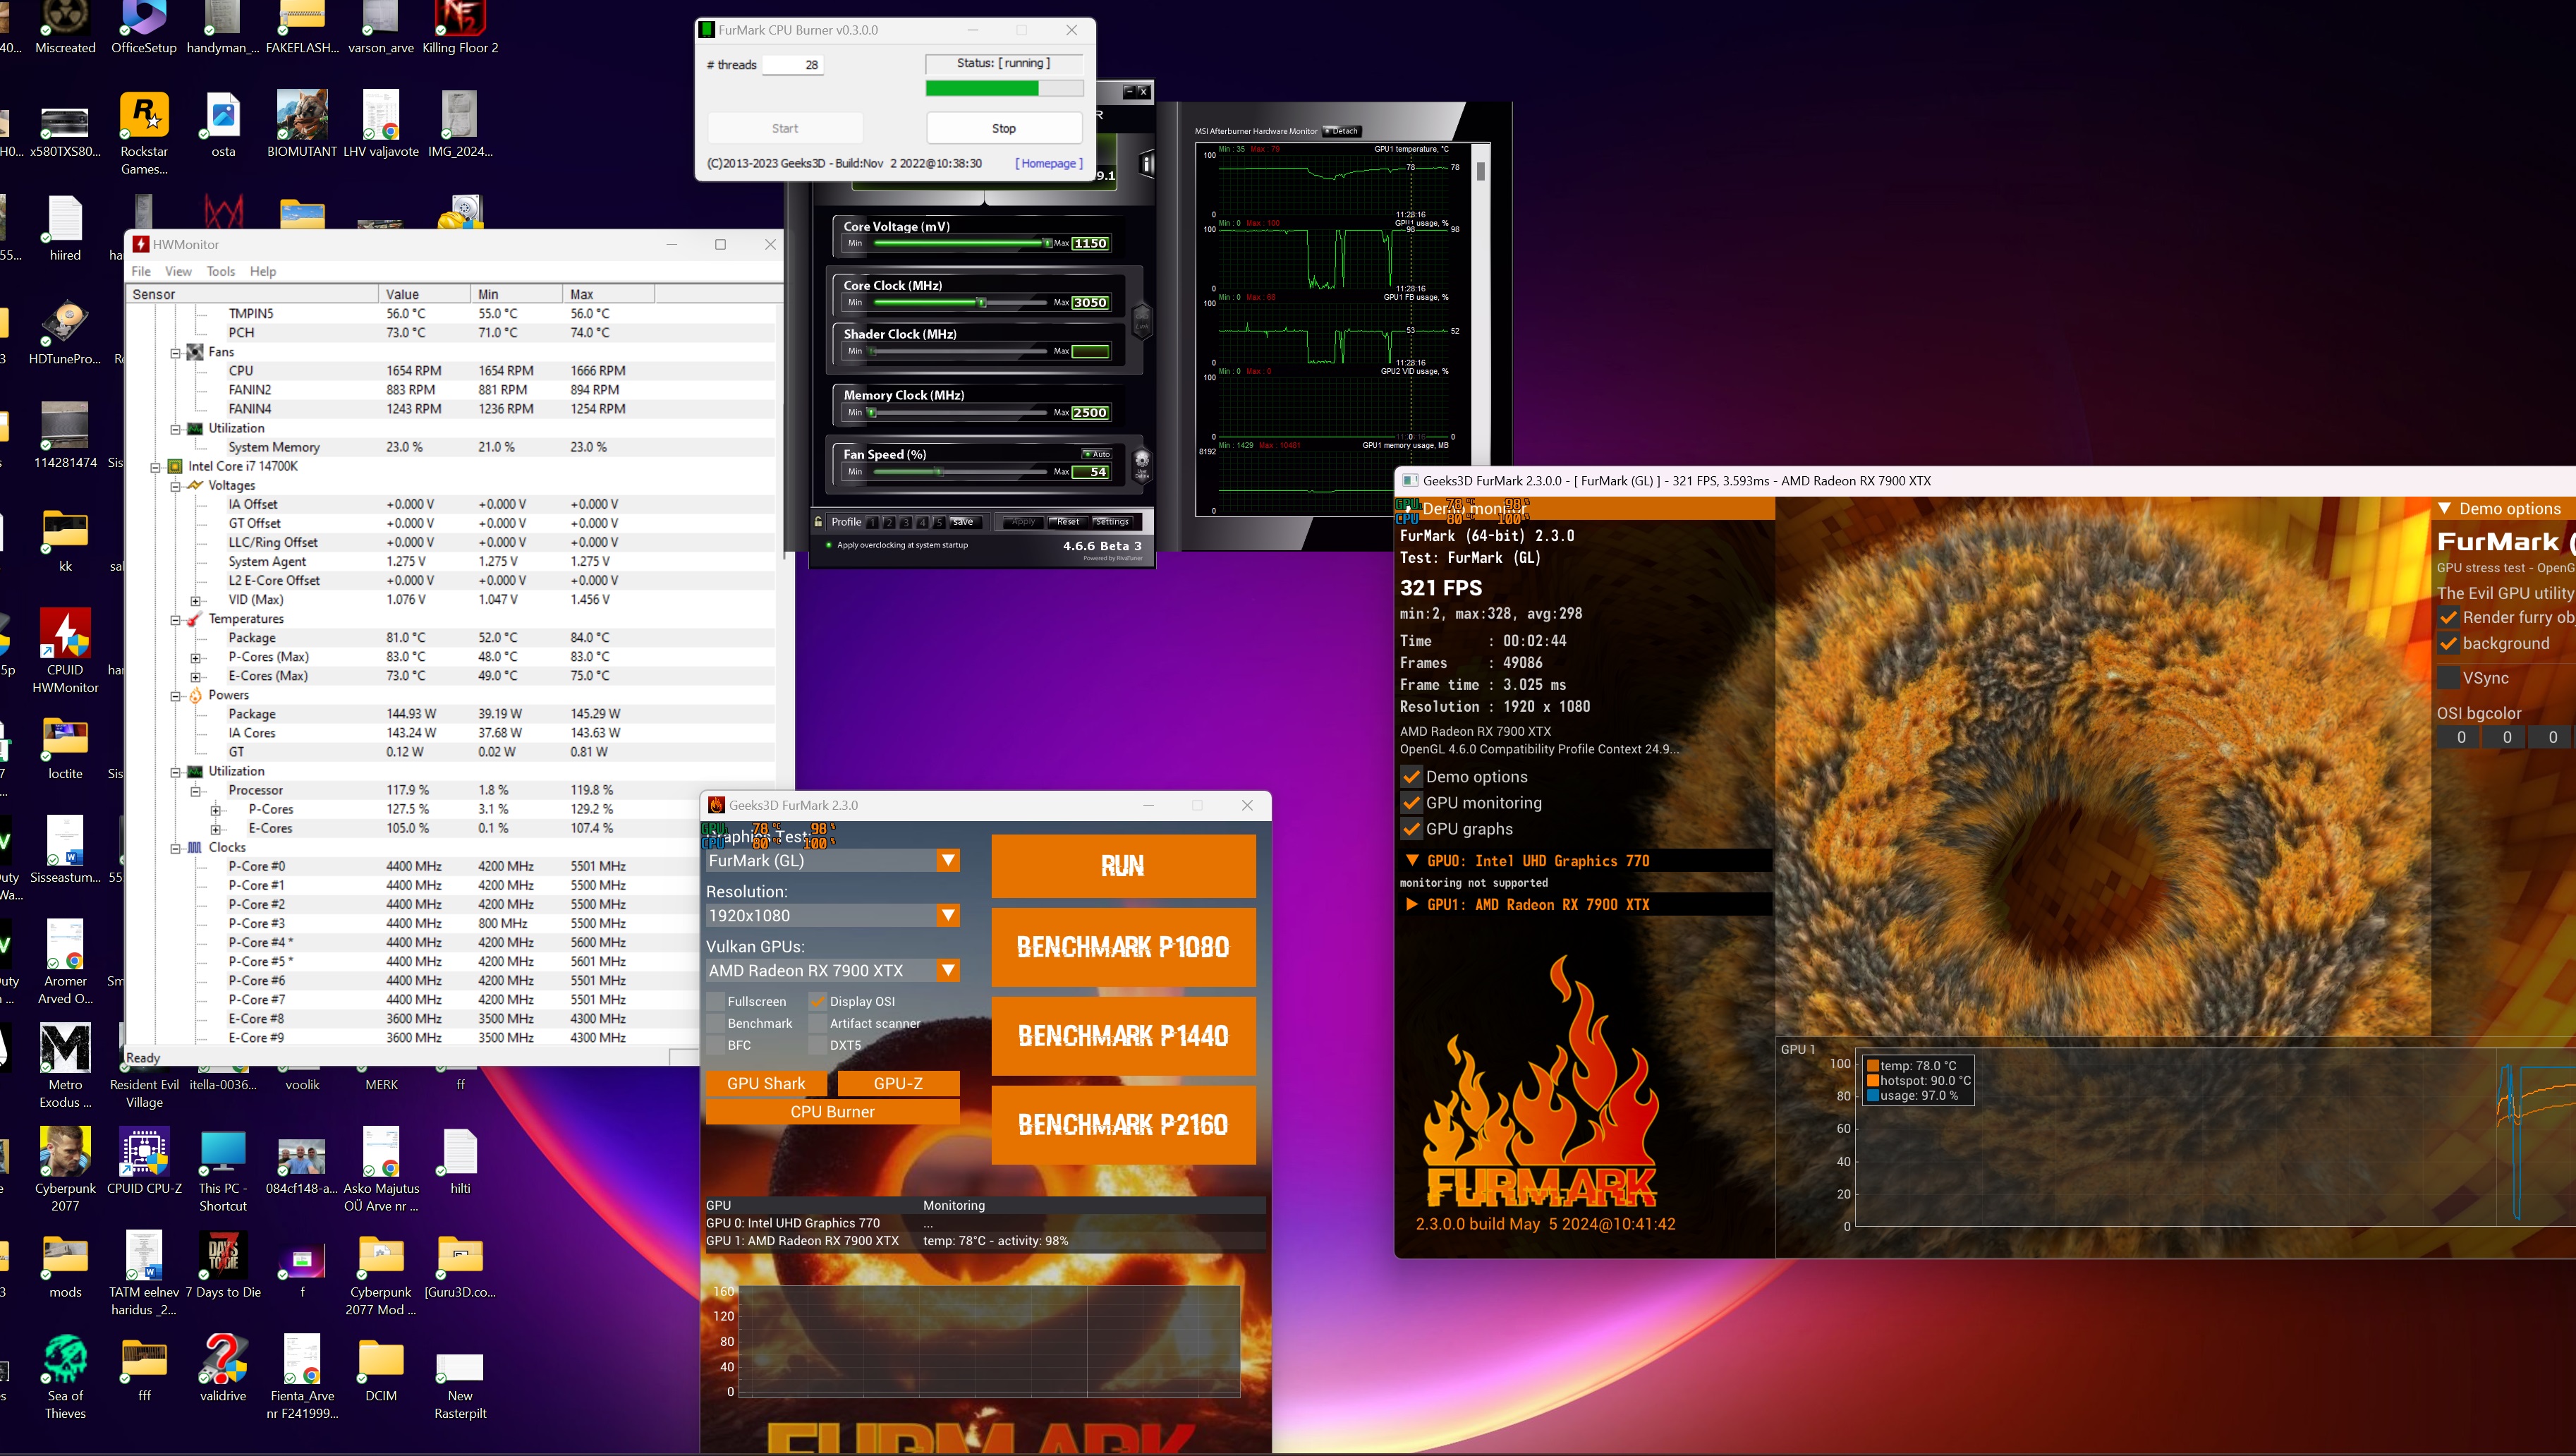Screen dimensions: 2576x1456
Task: Open the New Rasterpilt file icon
Action: (460, 1385)
